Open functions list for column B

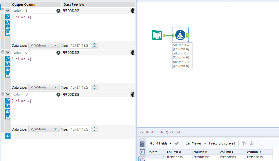(x=8, y=17)
